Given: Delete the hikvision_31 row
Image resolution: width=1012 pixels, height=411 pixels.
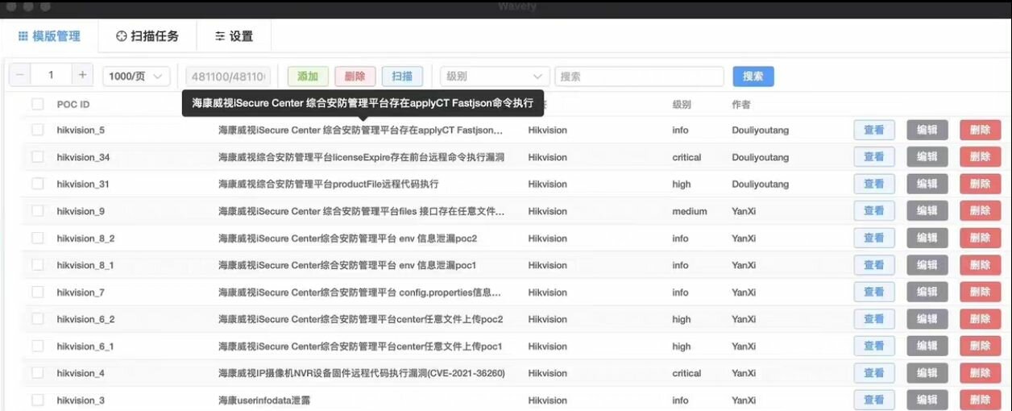Looking at the screenshot, I should pyautogui.click(x=981, y=184).
